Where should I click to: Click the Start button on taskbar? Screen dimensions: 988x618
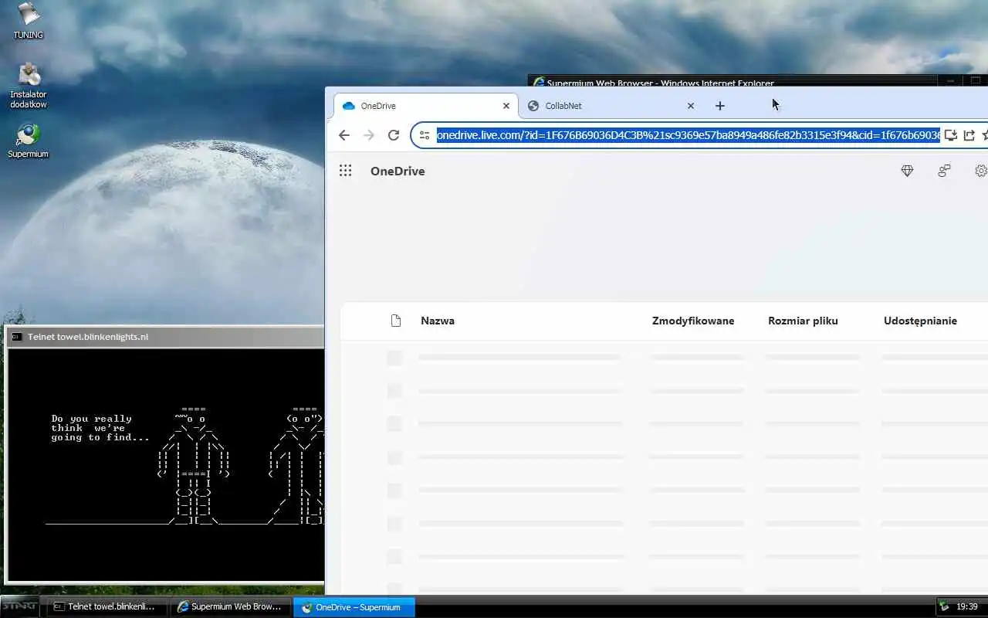[x=20, y=606]
